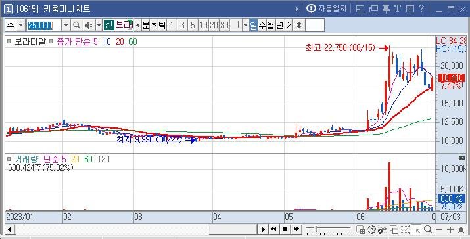
Task: Click the fast-forward double-right playback button
Action: [x=296, y=229]
